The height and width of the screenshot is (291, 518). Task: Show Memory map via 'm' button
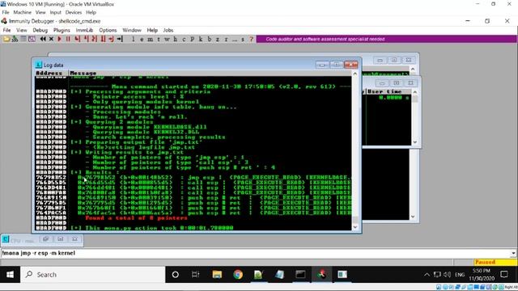point(150,39)
